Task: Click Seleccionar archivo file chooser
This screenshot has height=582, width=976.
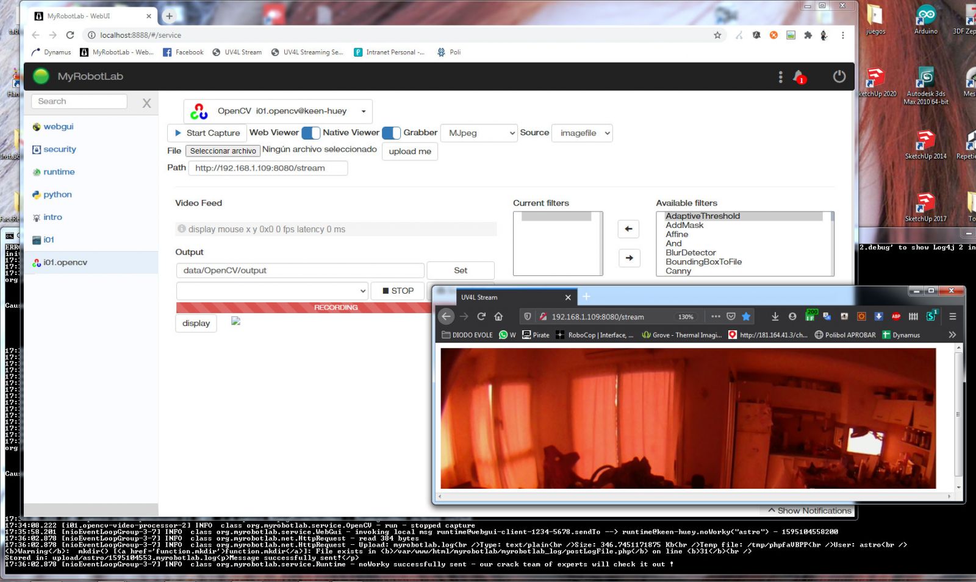Action: (223, 151)
